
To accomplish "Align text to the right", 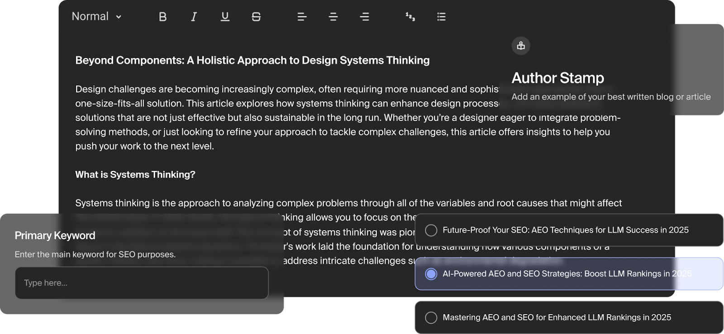I will click(364, 17).
